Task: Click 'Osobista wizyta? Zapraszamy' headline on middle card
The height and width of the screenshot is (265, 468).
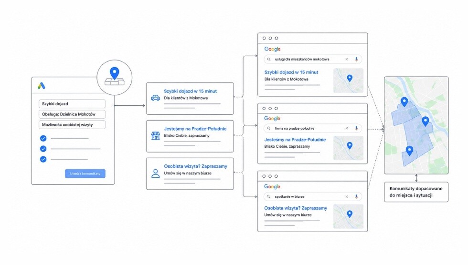Action: coord(195,166)
